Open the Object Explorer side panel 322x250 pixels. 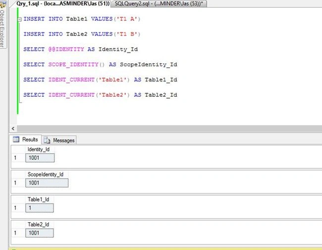coord(2,24)
